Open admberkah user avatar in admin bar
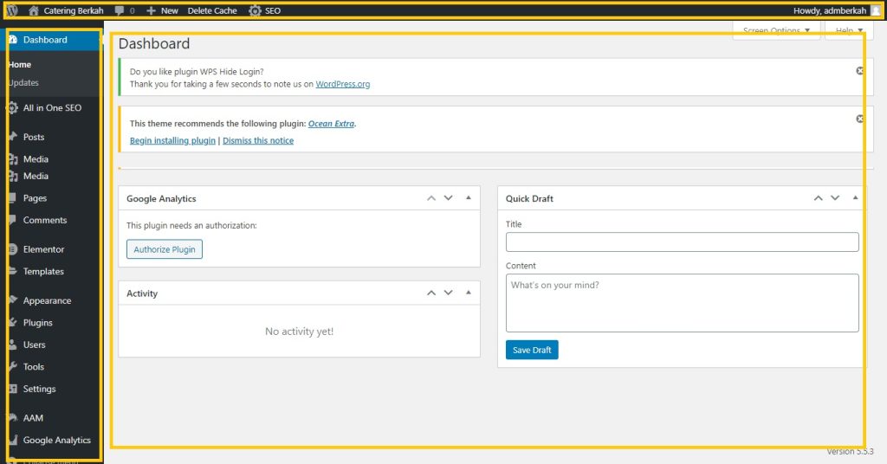887x464 pixels. [876, 10]
